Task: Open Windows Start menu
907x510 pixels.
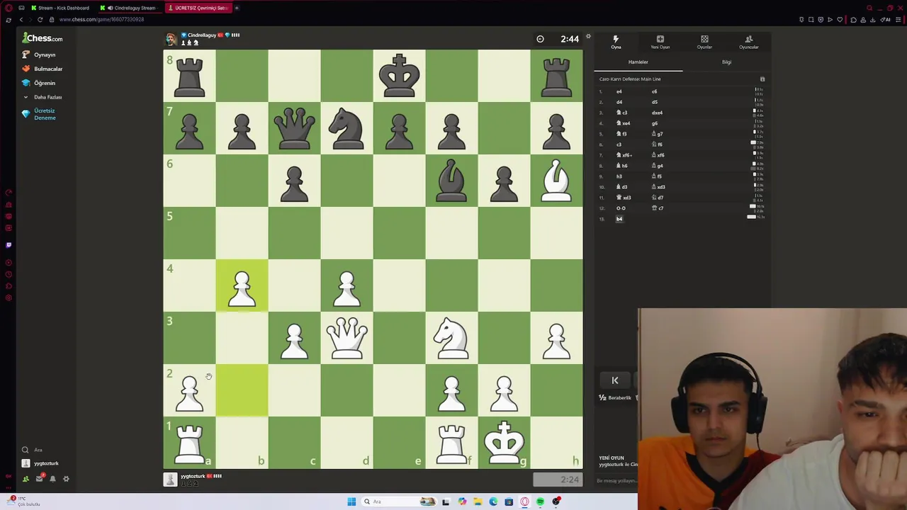Action: [351, 501]
